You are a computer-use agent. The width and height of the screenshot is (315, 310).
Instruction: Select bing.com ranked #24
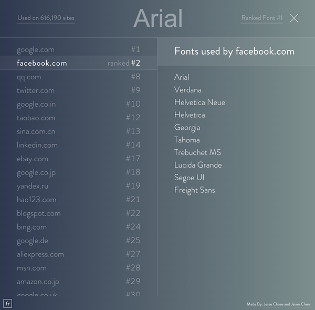79,227
